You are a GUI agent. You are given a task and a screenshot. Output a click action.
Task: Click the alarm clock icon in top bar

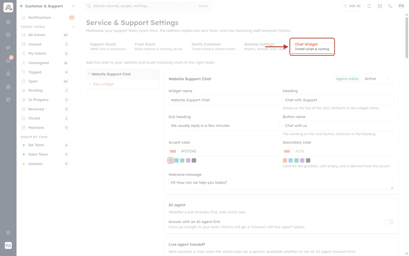(380, 6)
